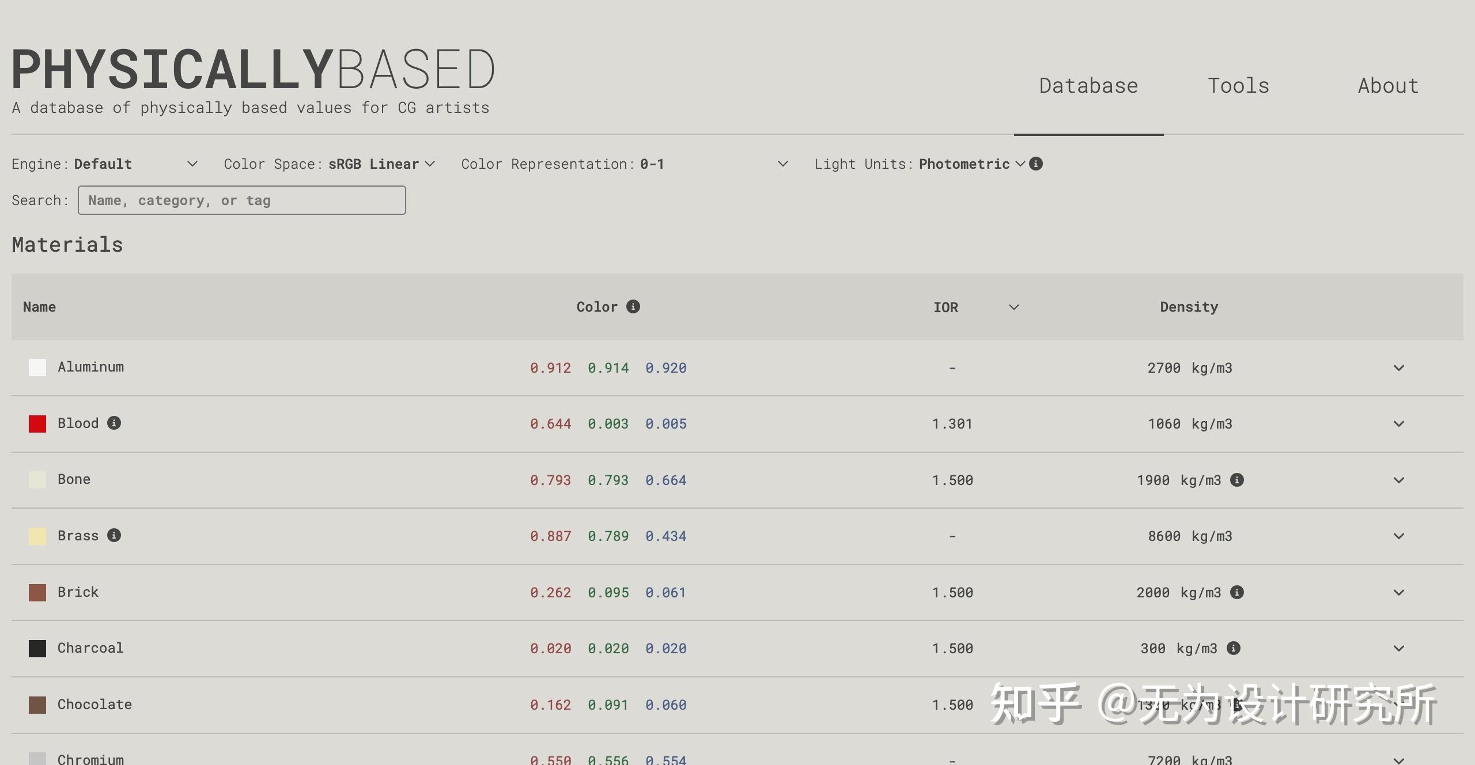1475x765 pixels.
Task: Click info icon next to Brass
Action: click(x=114, y=536)
